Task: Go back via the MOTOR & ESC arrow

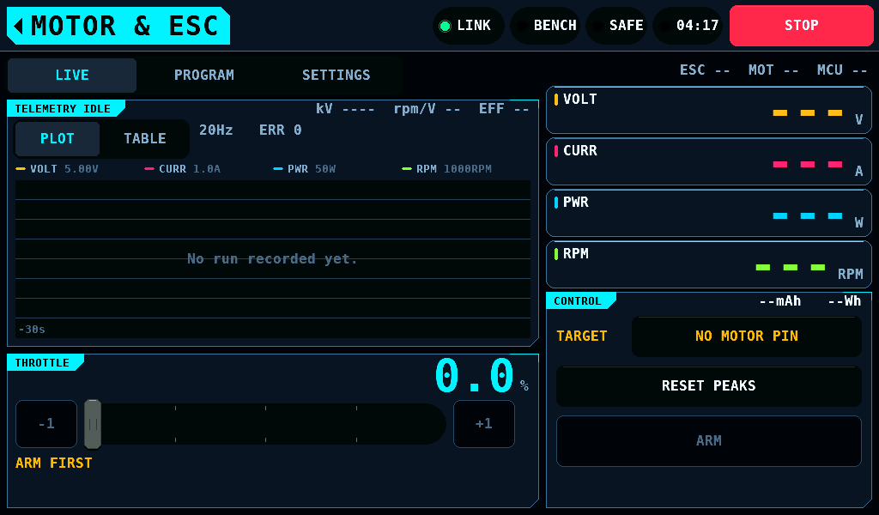Action: coord(118,26)
